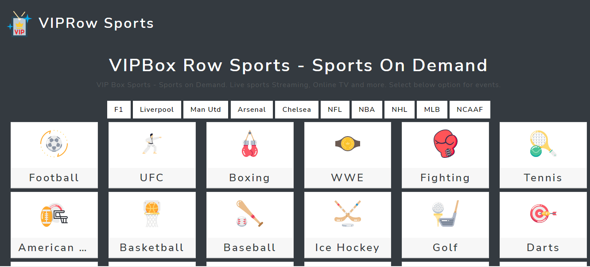
Task: Open the NCAAF quick link
Action: 470,110
